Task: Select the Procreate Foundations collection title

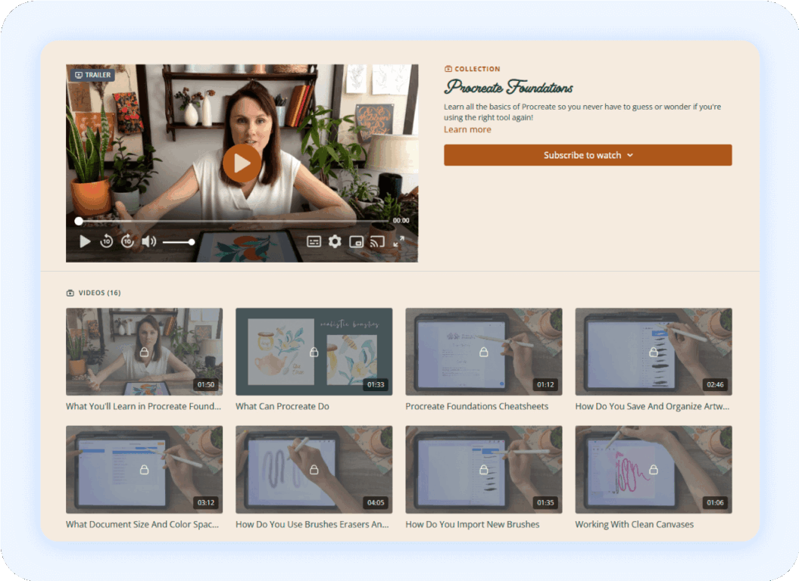Action: (x=509, y=88)
